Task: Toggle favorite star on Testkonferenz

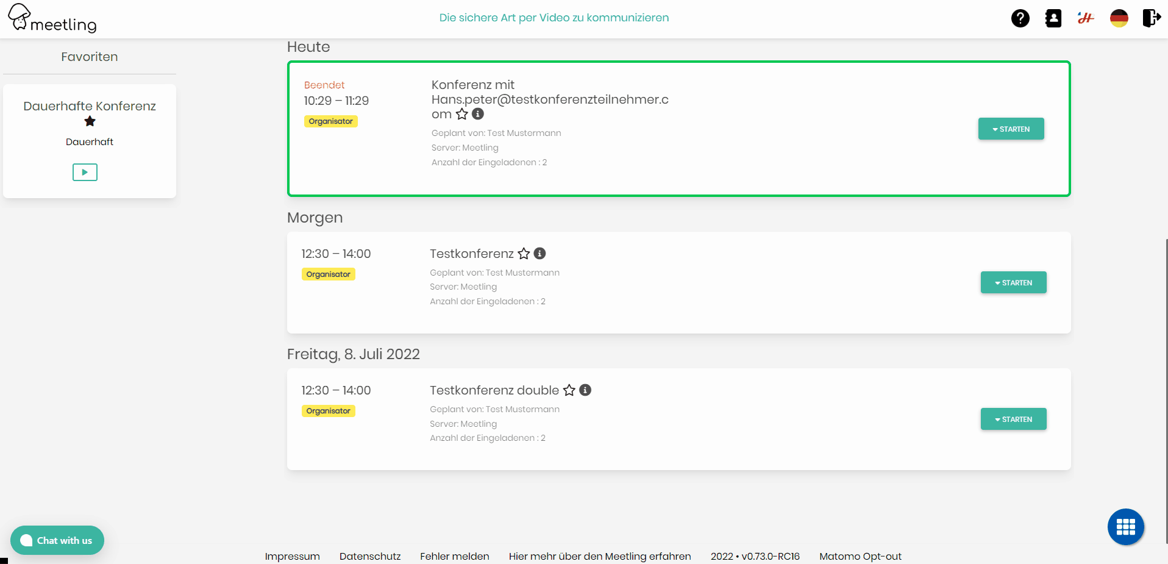Action: (x=524, y=254)
